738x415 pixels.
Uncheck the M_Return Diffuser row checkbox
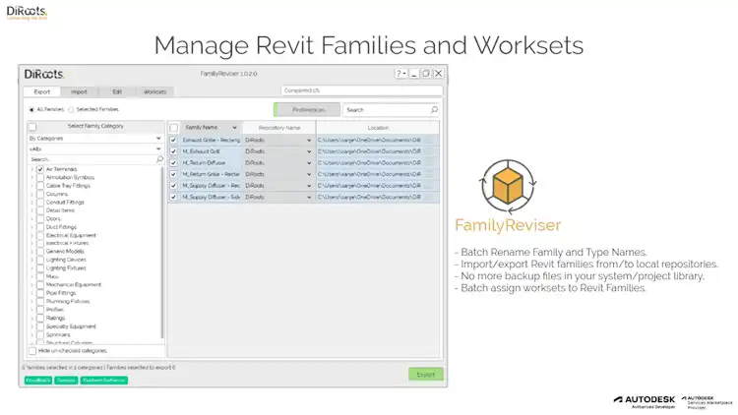coord(173,163)
